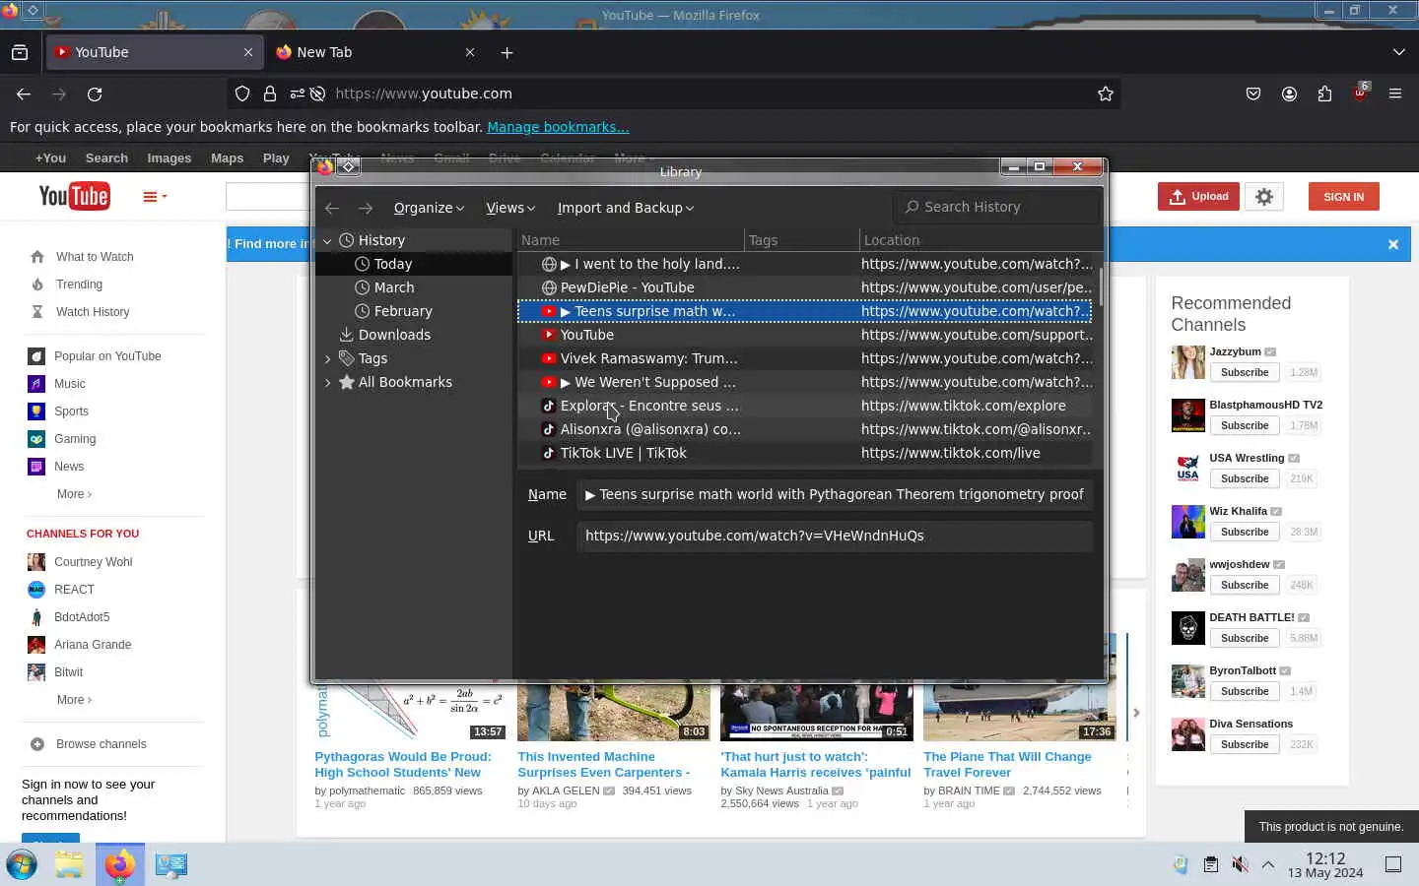Open uBlock extension icon in toolbar
Image resolution: width=1419 pixels, height=886 pixels.
click(x=1360, y=94)
